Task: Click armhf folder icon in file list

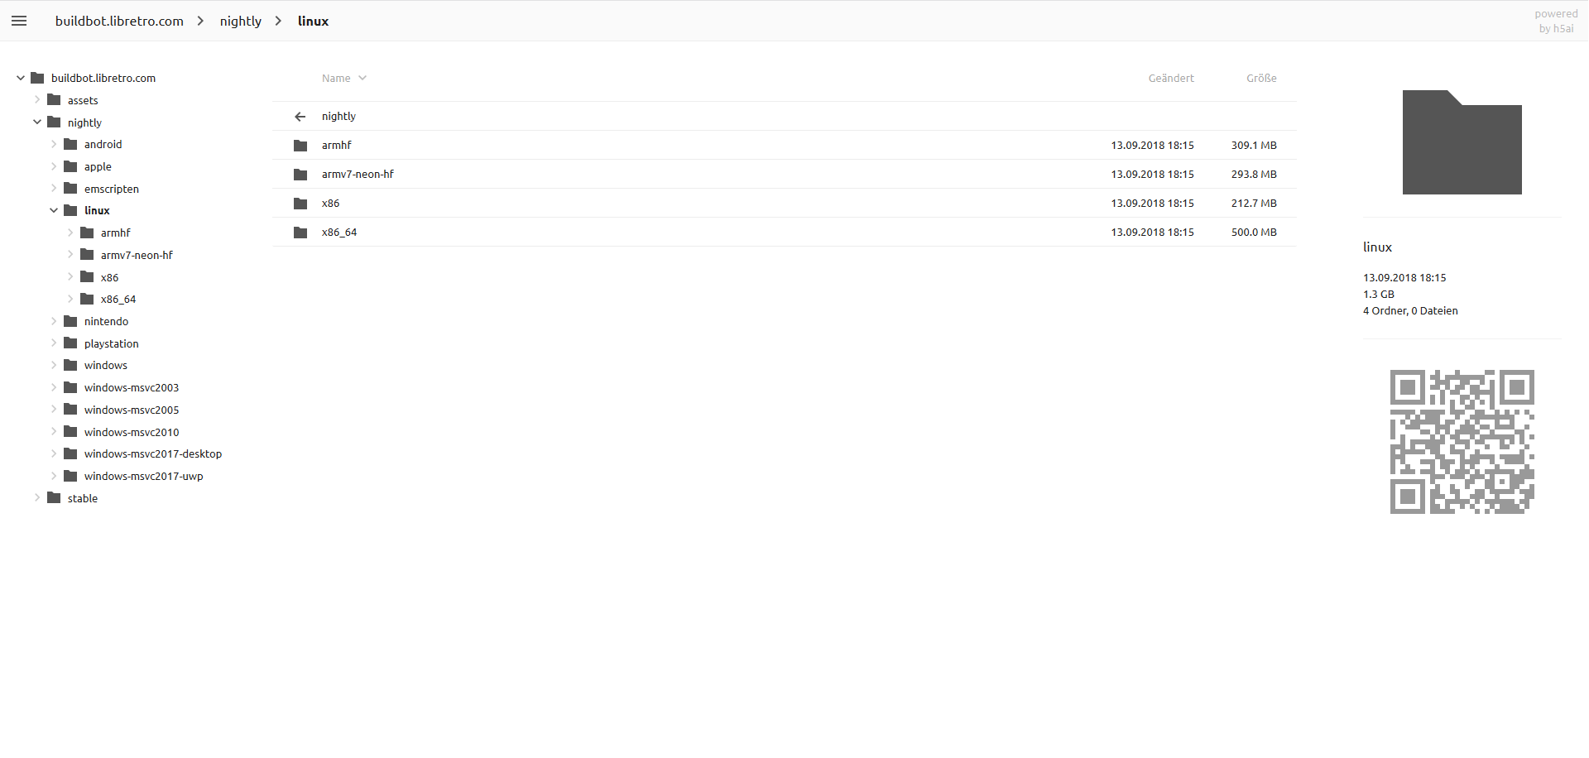Action: coord(300,146)
